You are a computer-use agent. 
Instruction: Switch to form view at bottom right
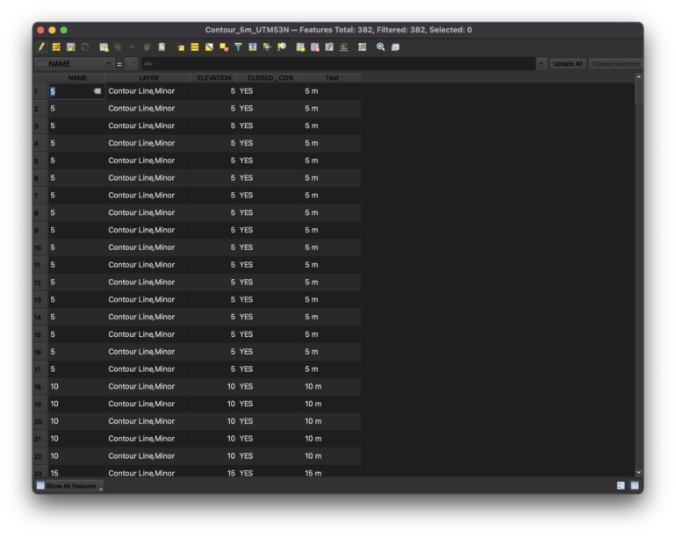tap(621, 484)
